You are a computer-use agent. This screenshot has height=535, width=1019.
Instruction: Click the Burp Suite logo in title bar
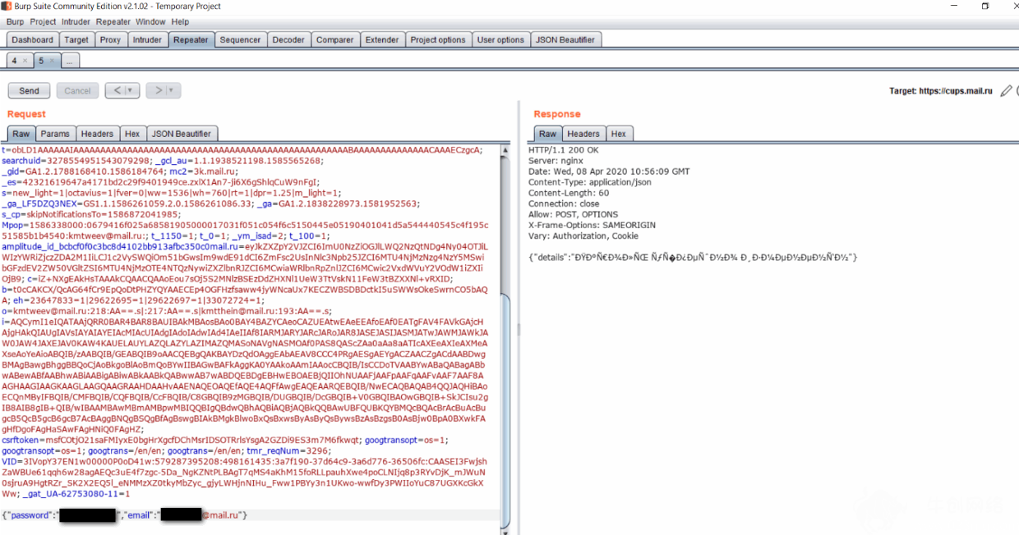(6, 6)
